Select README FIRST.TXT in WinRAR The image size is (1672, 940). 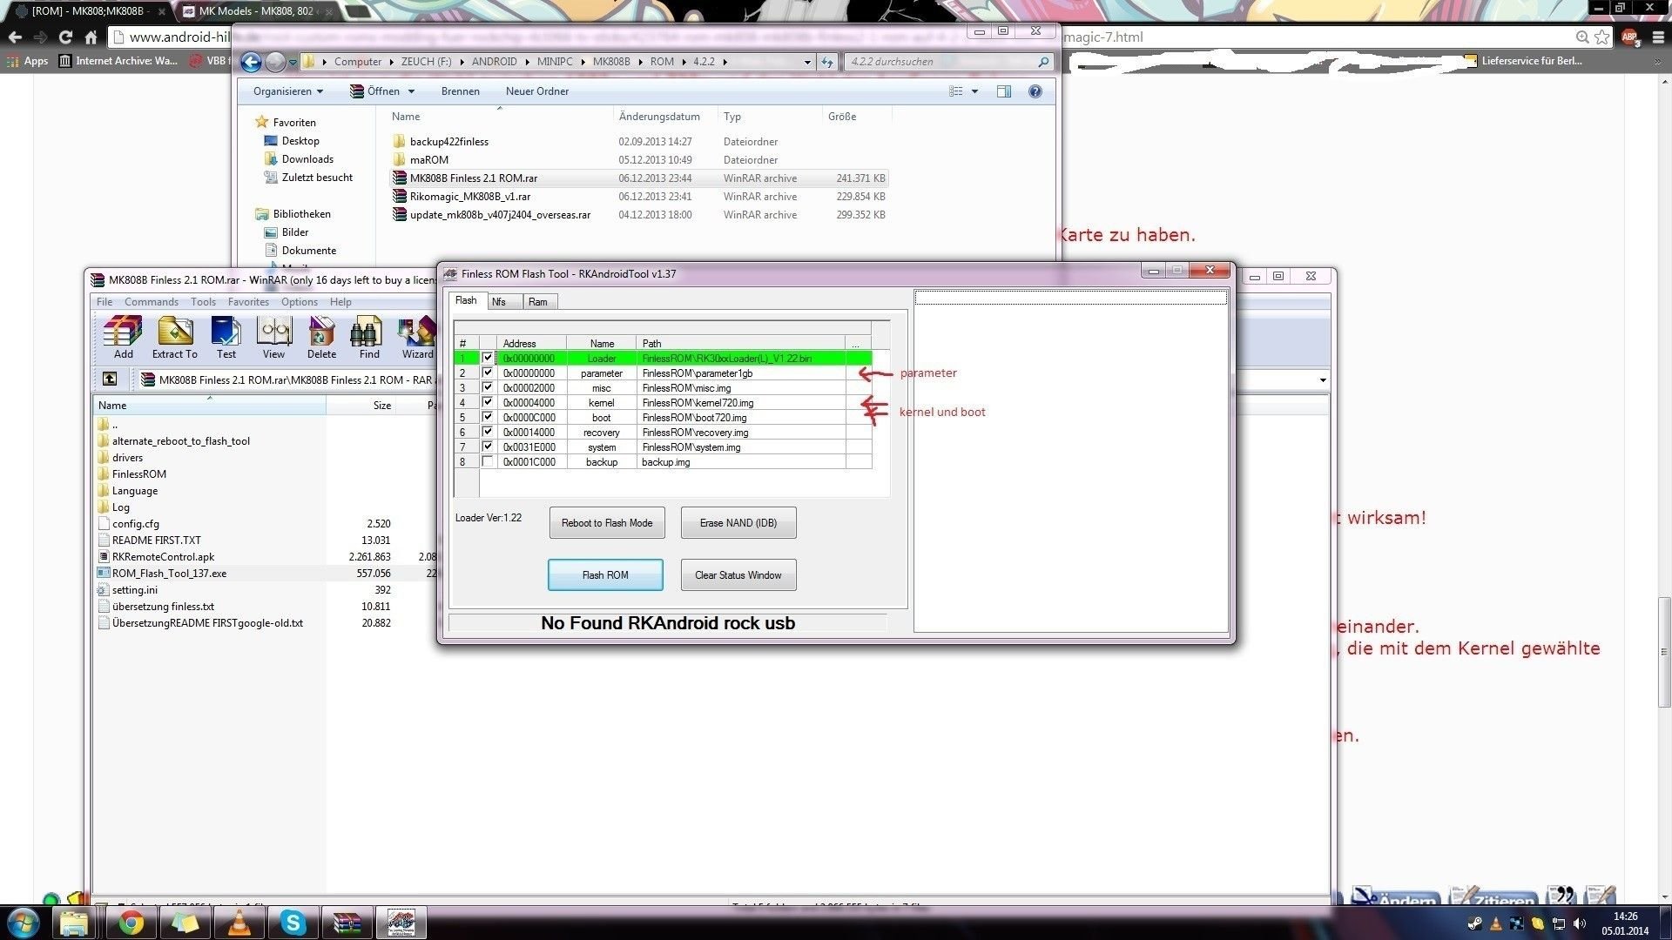point(156,540)
